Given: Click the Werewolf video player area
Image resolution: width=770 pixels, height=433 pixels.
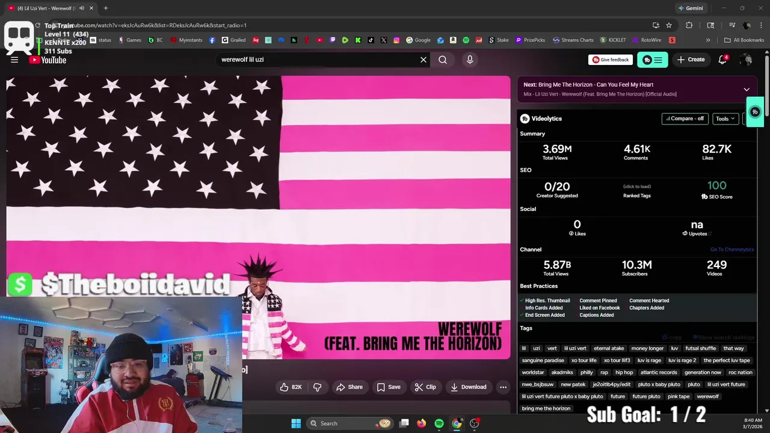Looking at the screenshot, I should (258, 217).
